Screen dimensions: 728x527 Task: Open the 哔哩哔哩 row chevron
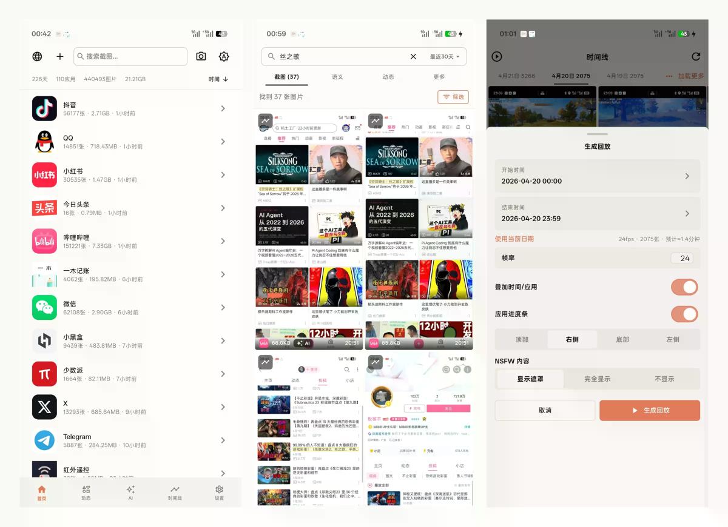point(223,241)
